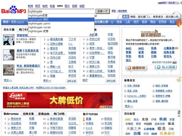Open the 高级搜索 advanced search link

[x=122, y=11]
